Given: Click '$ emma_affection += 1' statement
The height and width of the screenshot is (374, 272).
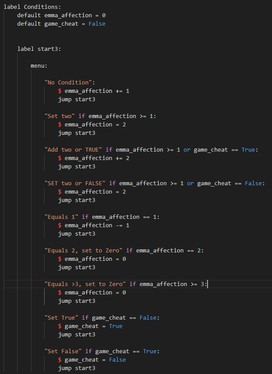Looking at the screenshot, I should click(94, 91).
